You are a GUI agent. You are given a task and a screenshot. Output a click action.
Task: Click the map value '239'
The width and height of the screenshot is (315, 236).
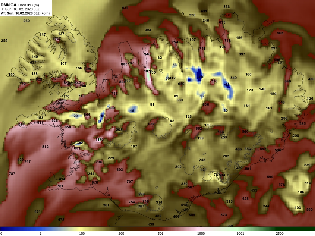(307, 165)
